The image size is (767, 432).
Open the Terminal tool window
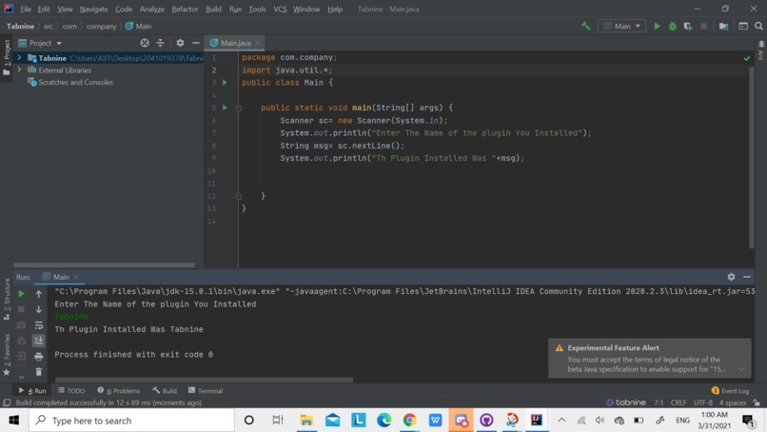206,390
